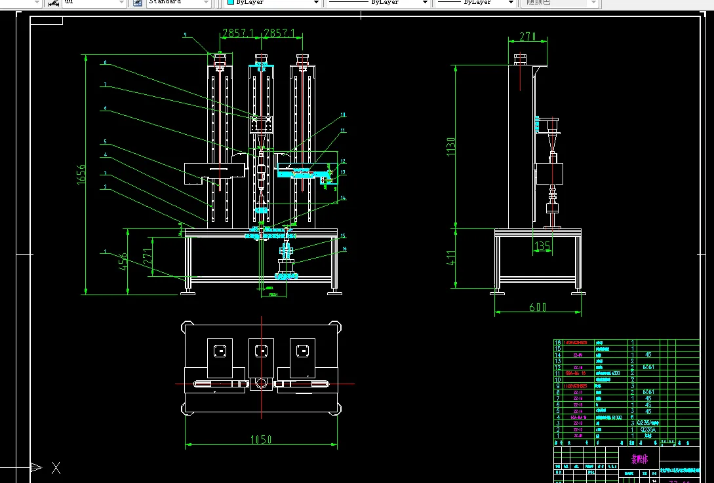Screen dimensions: 714x483
Task: Open the lineweight ByLayer dropdown
Action: coord(475,2)
